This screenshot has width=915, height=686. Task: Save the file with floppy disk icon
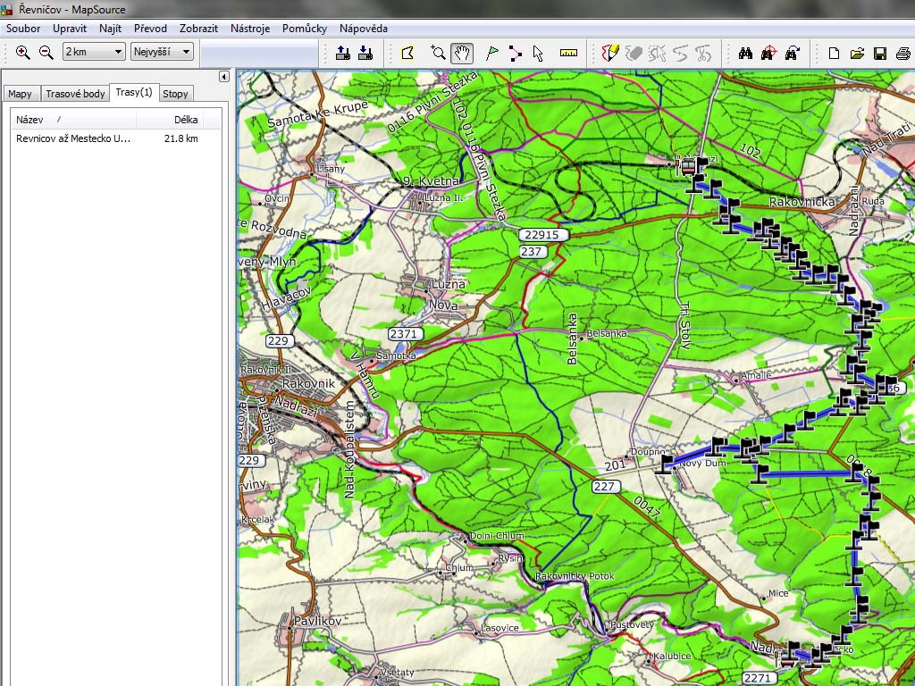tap(879, 53)
